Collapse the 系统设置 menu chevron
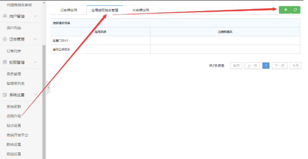308x159 pixels. click(x=35, y=95)
